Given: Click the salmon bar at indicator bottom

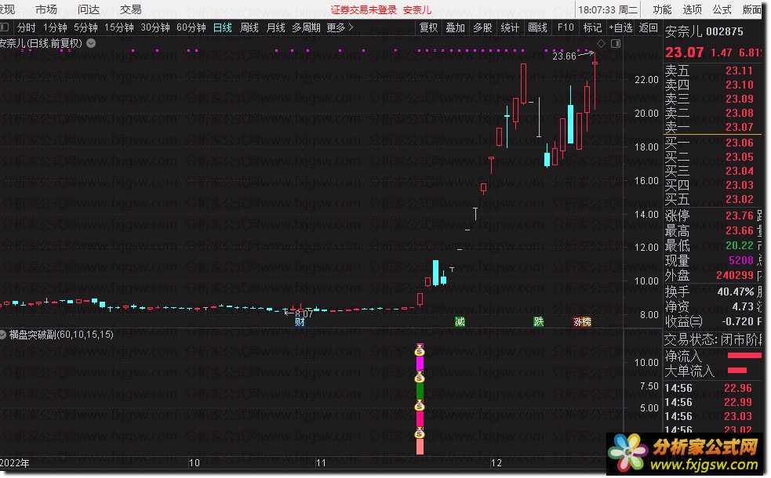Looking at the screenshot, I should [420, 447].
